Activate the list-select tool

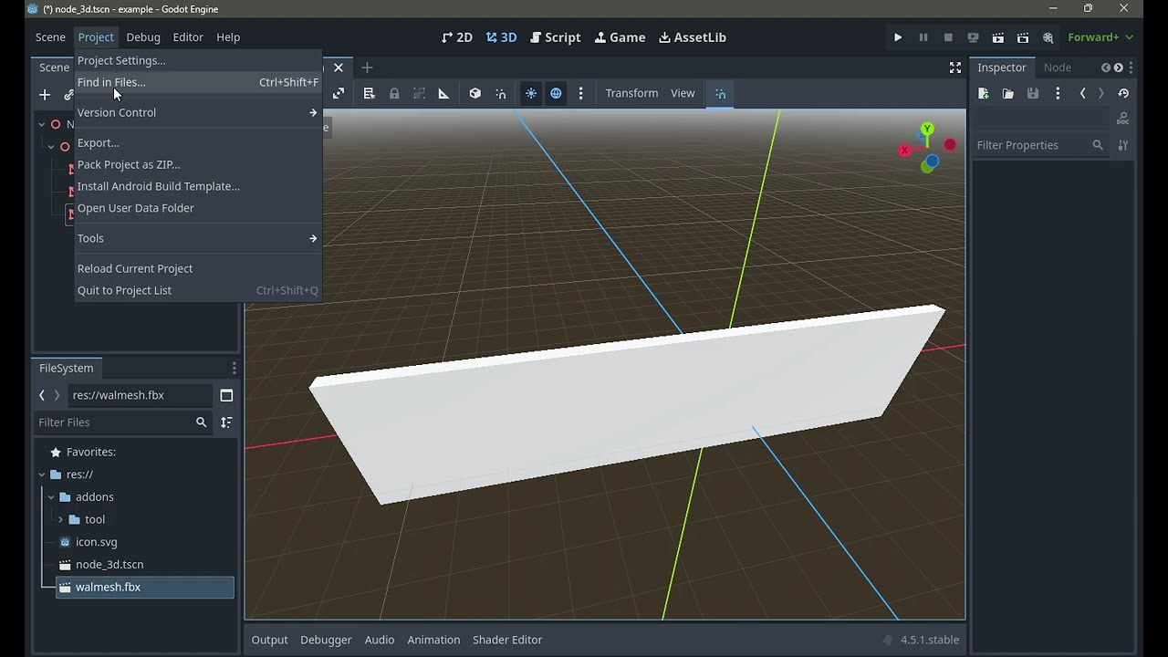click(369, 93)
